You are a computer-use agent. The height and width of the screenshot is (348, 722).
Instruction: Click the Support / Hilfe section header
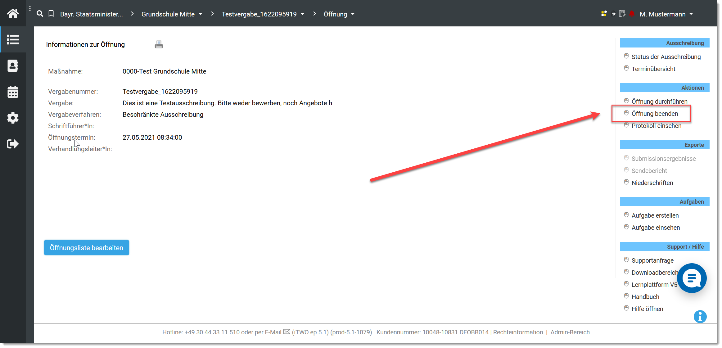coord(665,246)
